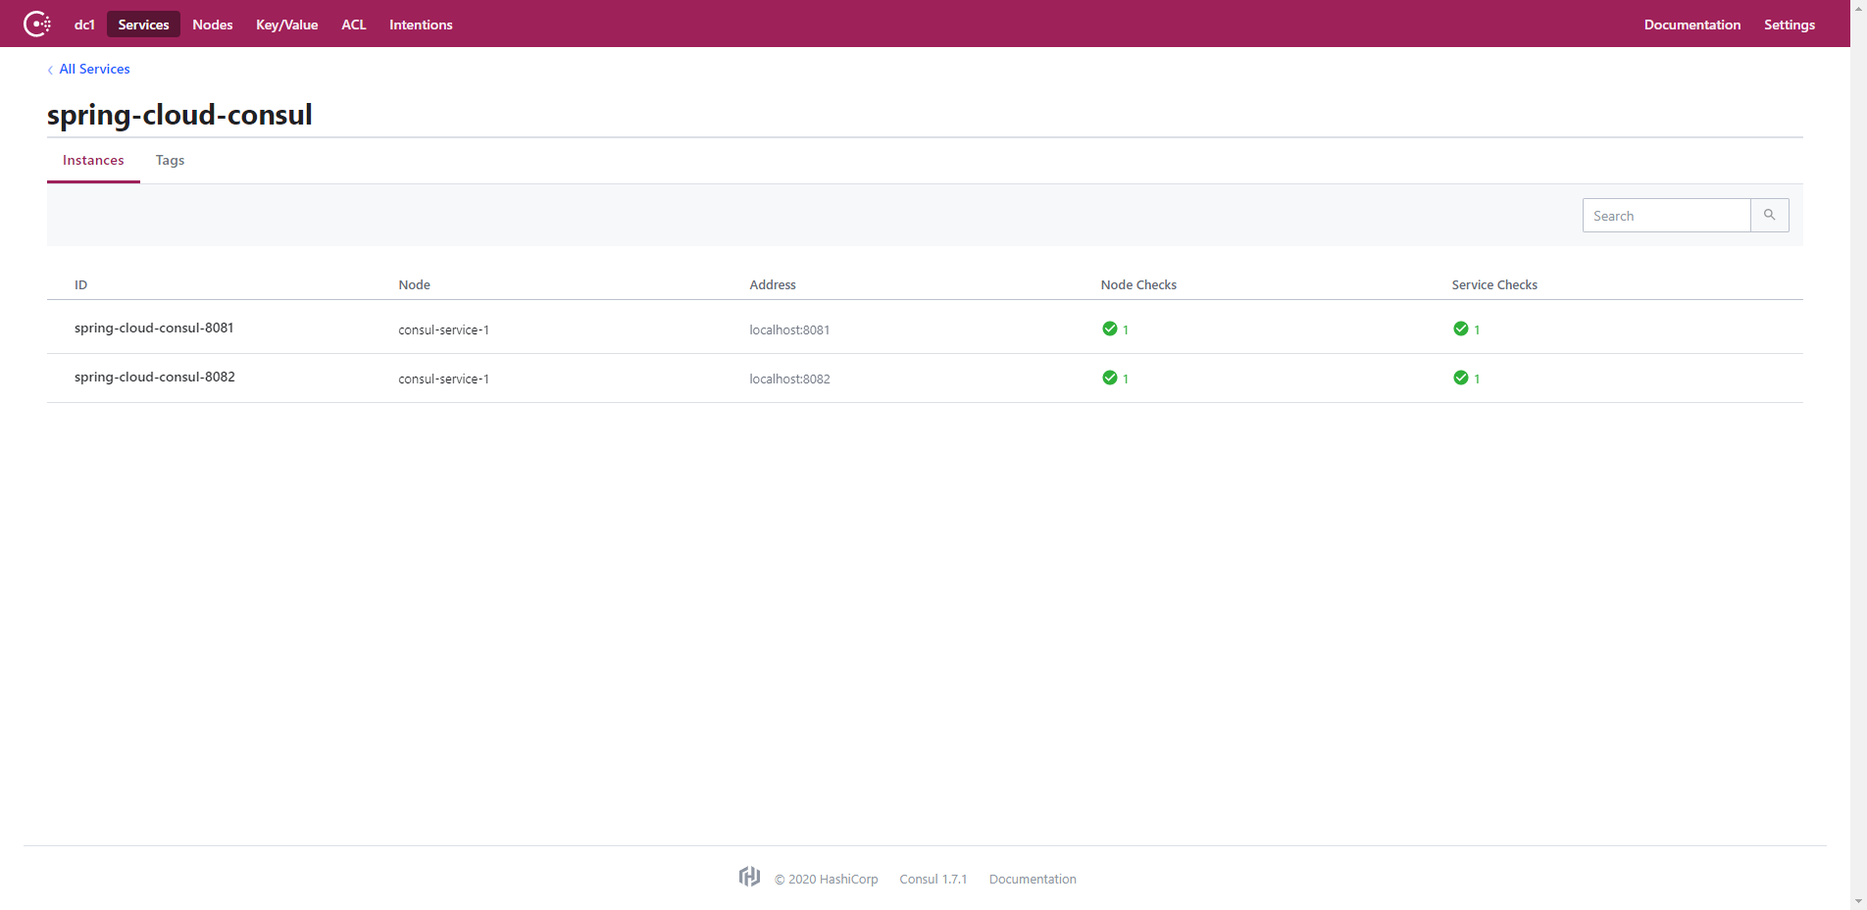Click the Node column header

pos(414,284)
